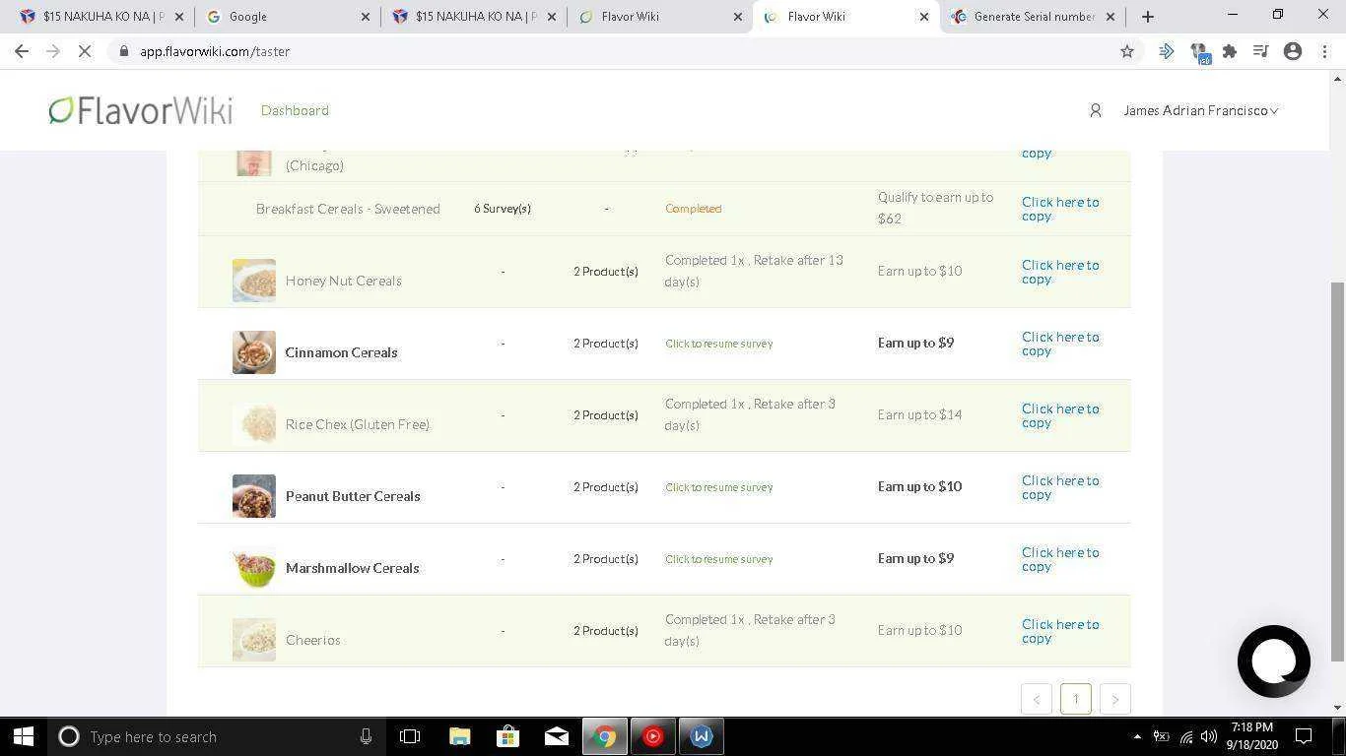Viewport: 1346px width, 756px height.
Task: Switch to first $15 NAKUHA KO NA tab
Action: [102, 17]
